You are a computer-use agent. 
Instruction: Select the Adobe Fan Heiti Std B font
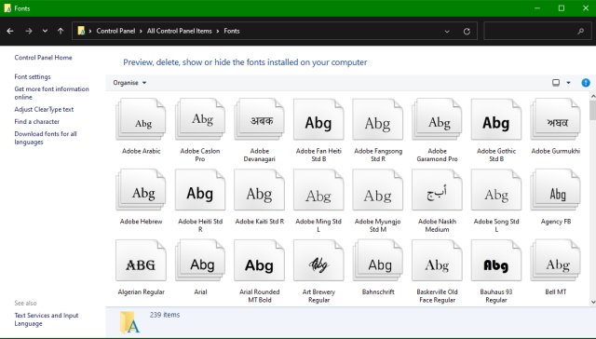click(x=318, y=119)
